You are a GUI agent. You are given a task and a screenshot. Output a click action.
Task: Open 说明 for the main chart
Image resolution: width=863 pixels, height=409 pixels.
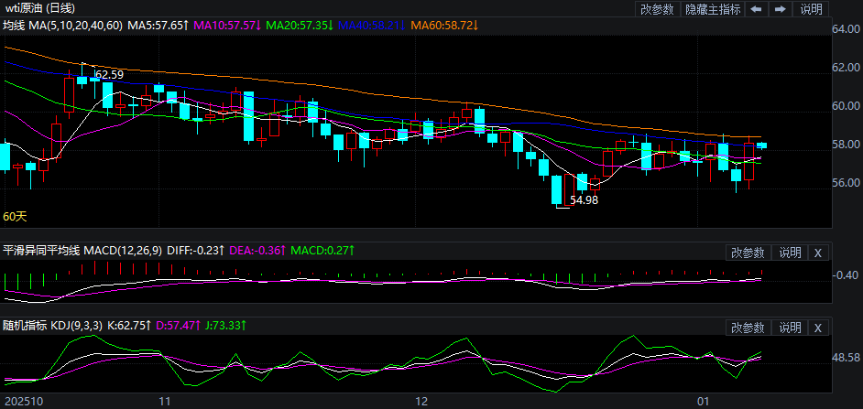click(x=811, y=9)
